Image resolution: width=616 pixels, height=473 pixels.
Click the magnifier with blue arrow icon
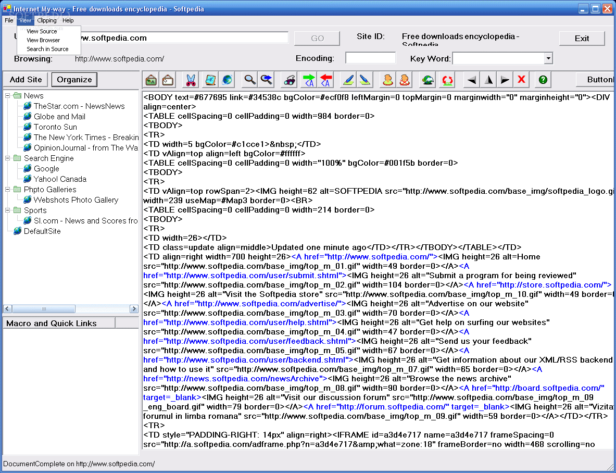[267, 80]
